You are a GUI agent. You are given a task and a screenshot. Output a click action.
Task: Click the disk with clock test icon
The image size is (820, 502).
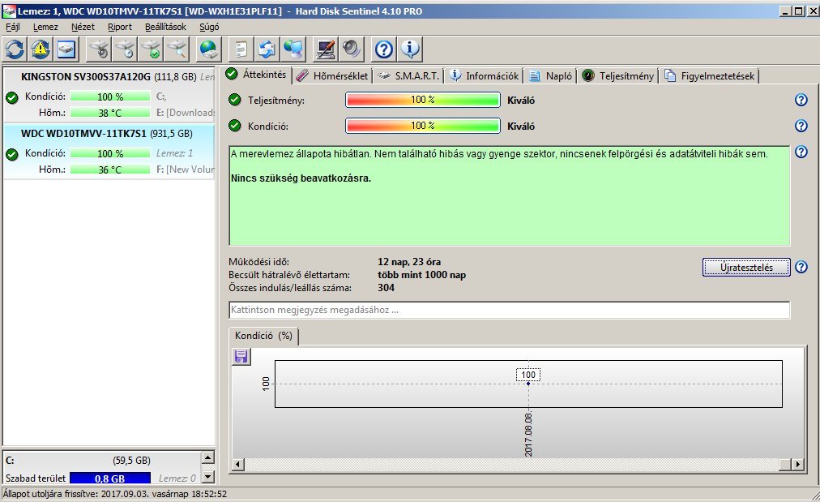point(125,49)
